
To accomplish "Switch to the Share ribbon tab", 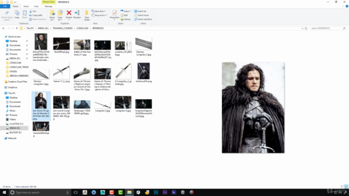I will pos(26,6).
